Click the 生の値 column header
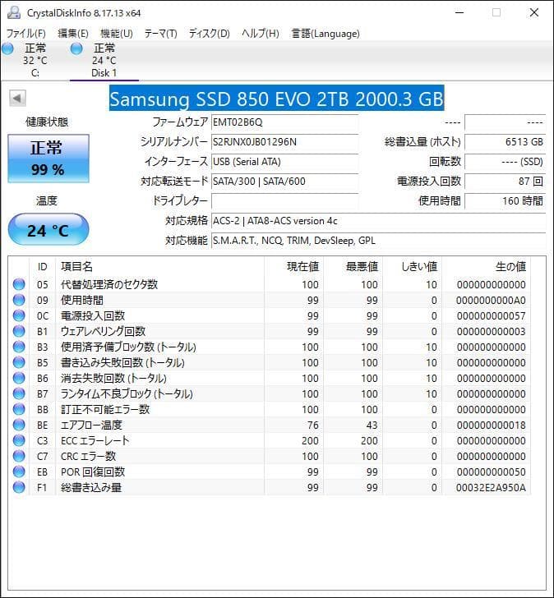This screenshot has height=598, width=554. tap(510, 266)
